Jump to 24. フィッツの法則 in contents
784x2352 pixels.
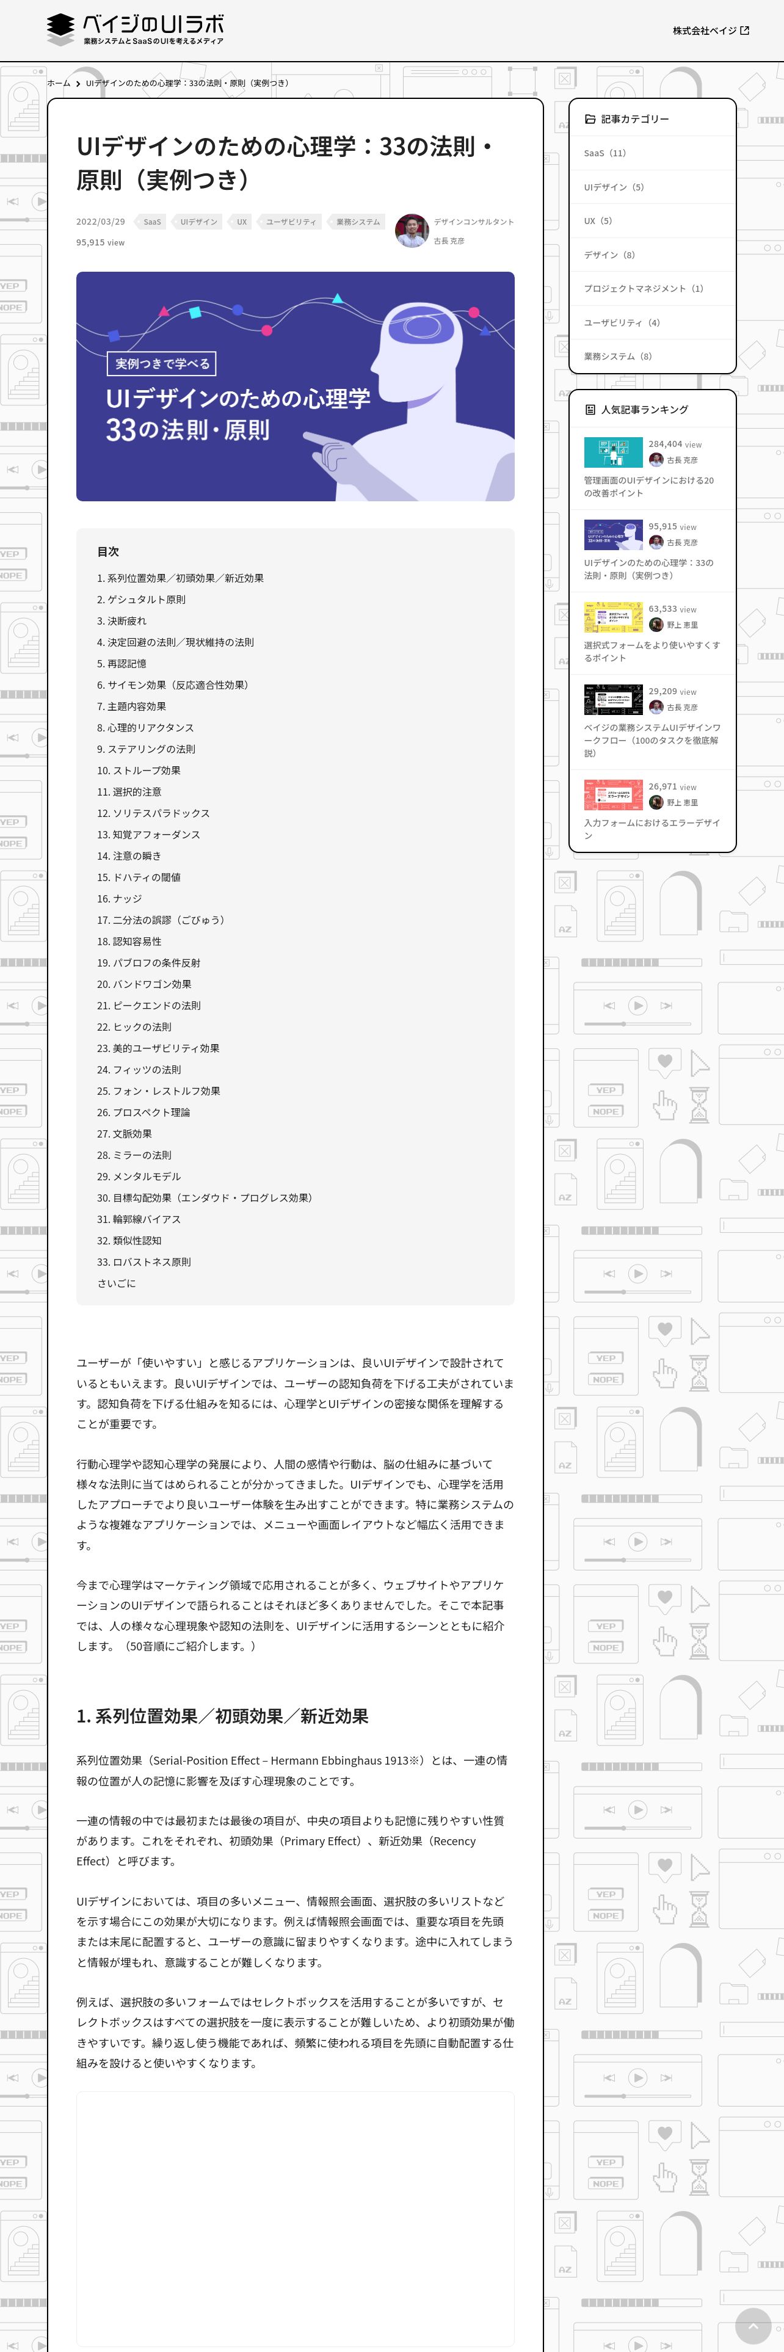point(139,1070)
